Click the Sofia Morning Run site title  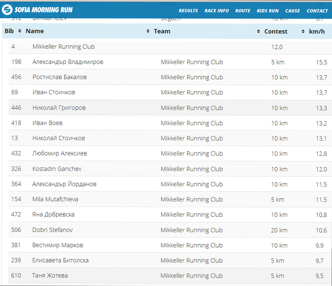44,10
